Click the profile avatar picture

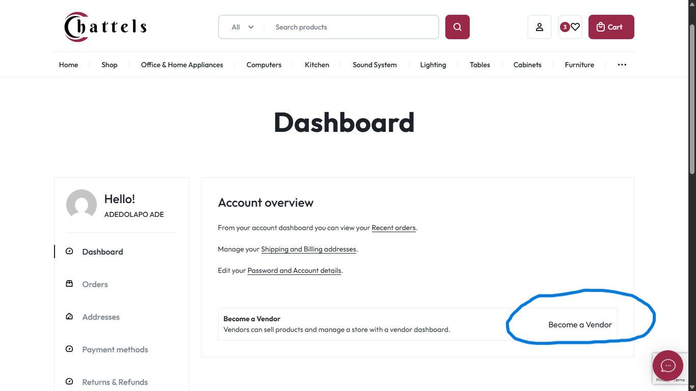click(82, 205)
